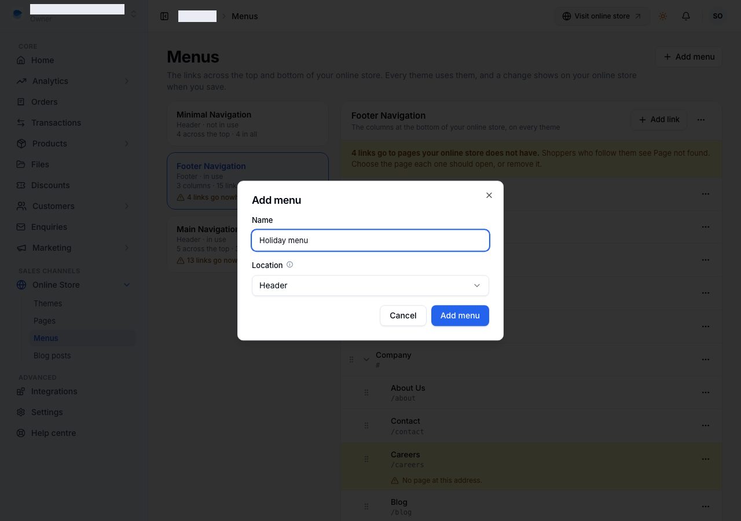Visit the online store link
Viewport: 741px width, 521px height.
click(x=602, y=16)
